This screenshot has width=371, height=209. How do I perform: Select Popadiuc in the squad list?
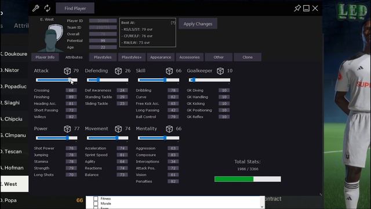click(14, 87)
